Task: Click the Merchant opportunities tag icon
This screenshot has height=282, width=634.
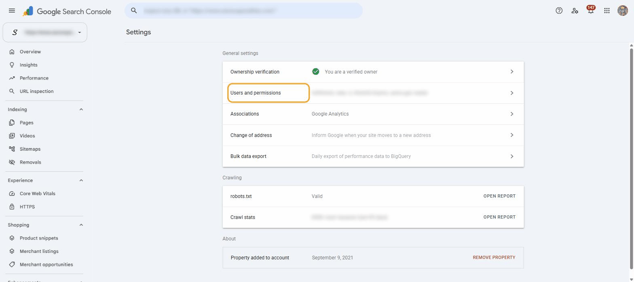Action: (x=12, y=265)
